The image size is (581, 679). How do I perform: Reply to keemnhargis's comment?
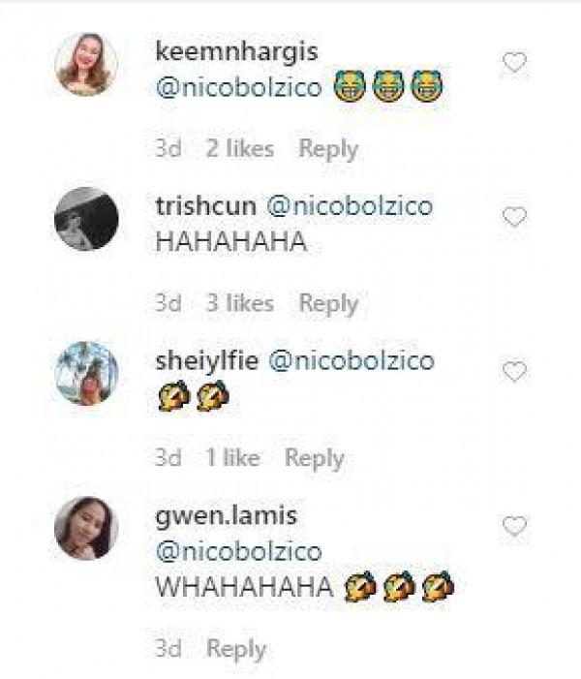pos(328,149)
